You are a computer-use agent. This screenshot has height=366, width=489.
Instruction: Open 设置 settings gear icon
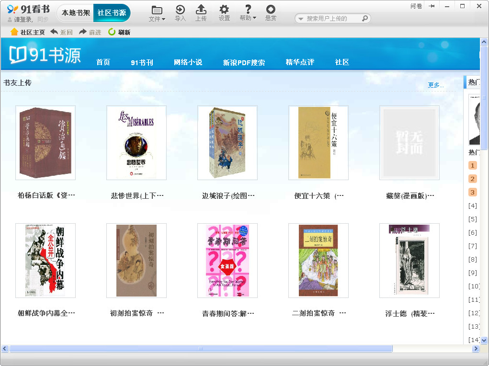(224, 10)
